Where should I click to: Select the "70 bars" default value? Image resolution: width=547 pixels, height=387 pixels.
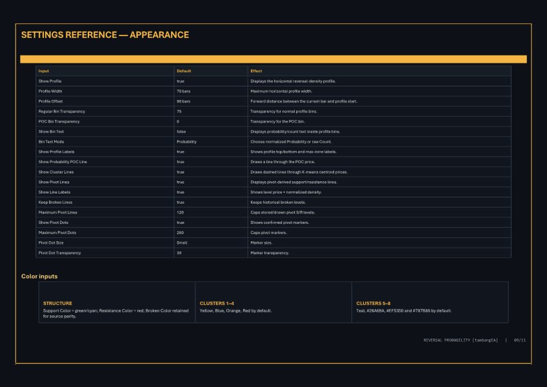183,92
